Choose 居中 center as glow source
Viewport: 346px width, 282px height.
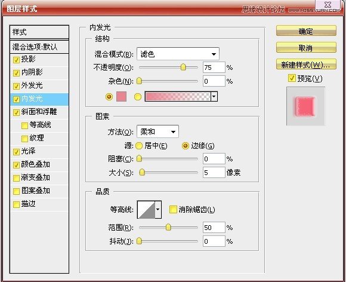point(139,146)
